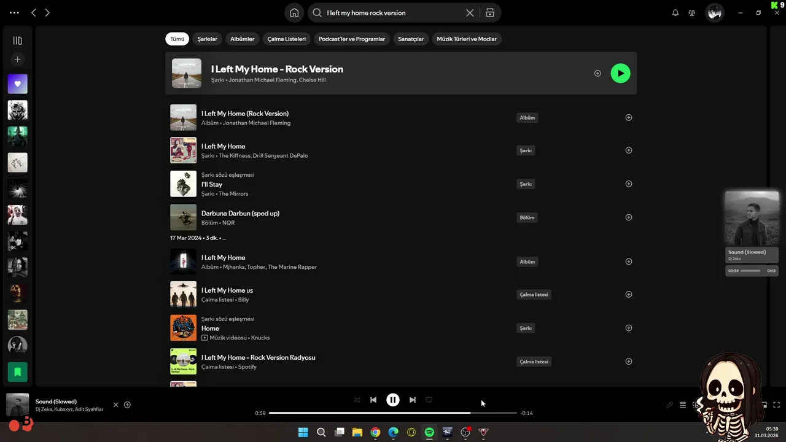The height and width of the screenshot is (442, 786).
Task: Save I Left My Home us playlist
Action: pos(628,294)
